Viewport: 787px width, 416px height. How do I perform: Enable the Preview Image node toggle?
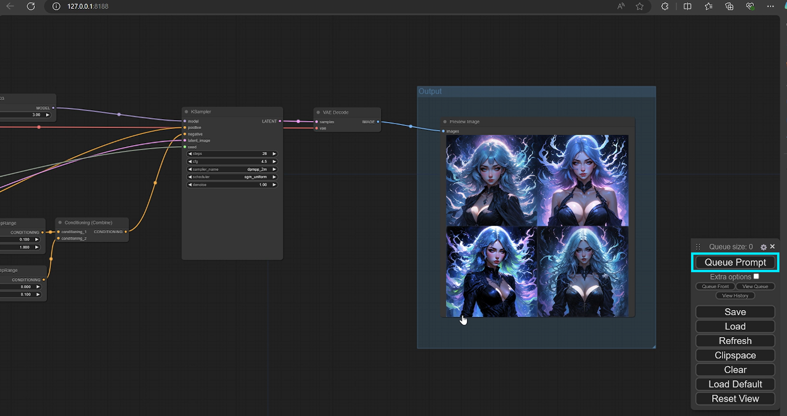[x=445, y=122]
